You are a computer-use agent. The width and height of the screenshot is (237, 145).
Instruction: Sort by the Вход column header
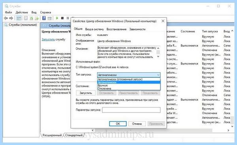[x=227, y=31]
